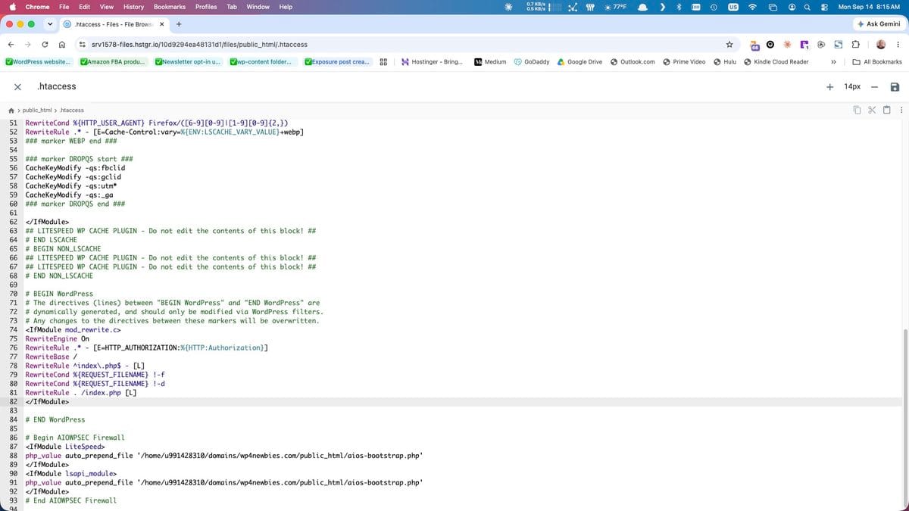Open the Newsletter opt-in bookmark

(x=188, y=61)
